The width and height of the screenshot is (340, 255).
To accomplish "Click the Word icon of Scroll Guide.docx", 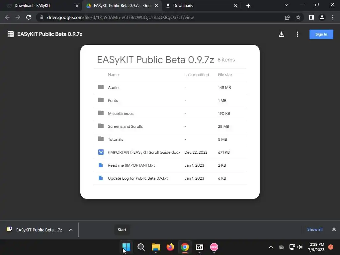I will coord(101,152).
